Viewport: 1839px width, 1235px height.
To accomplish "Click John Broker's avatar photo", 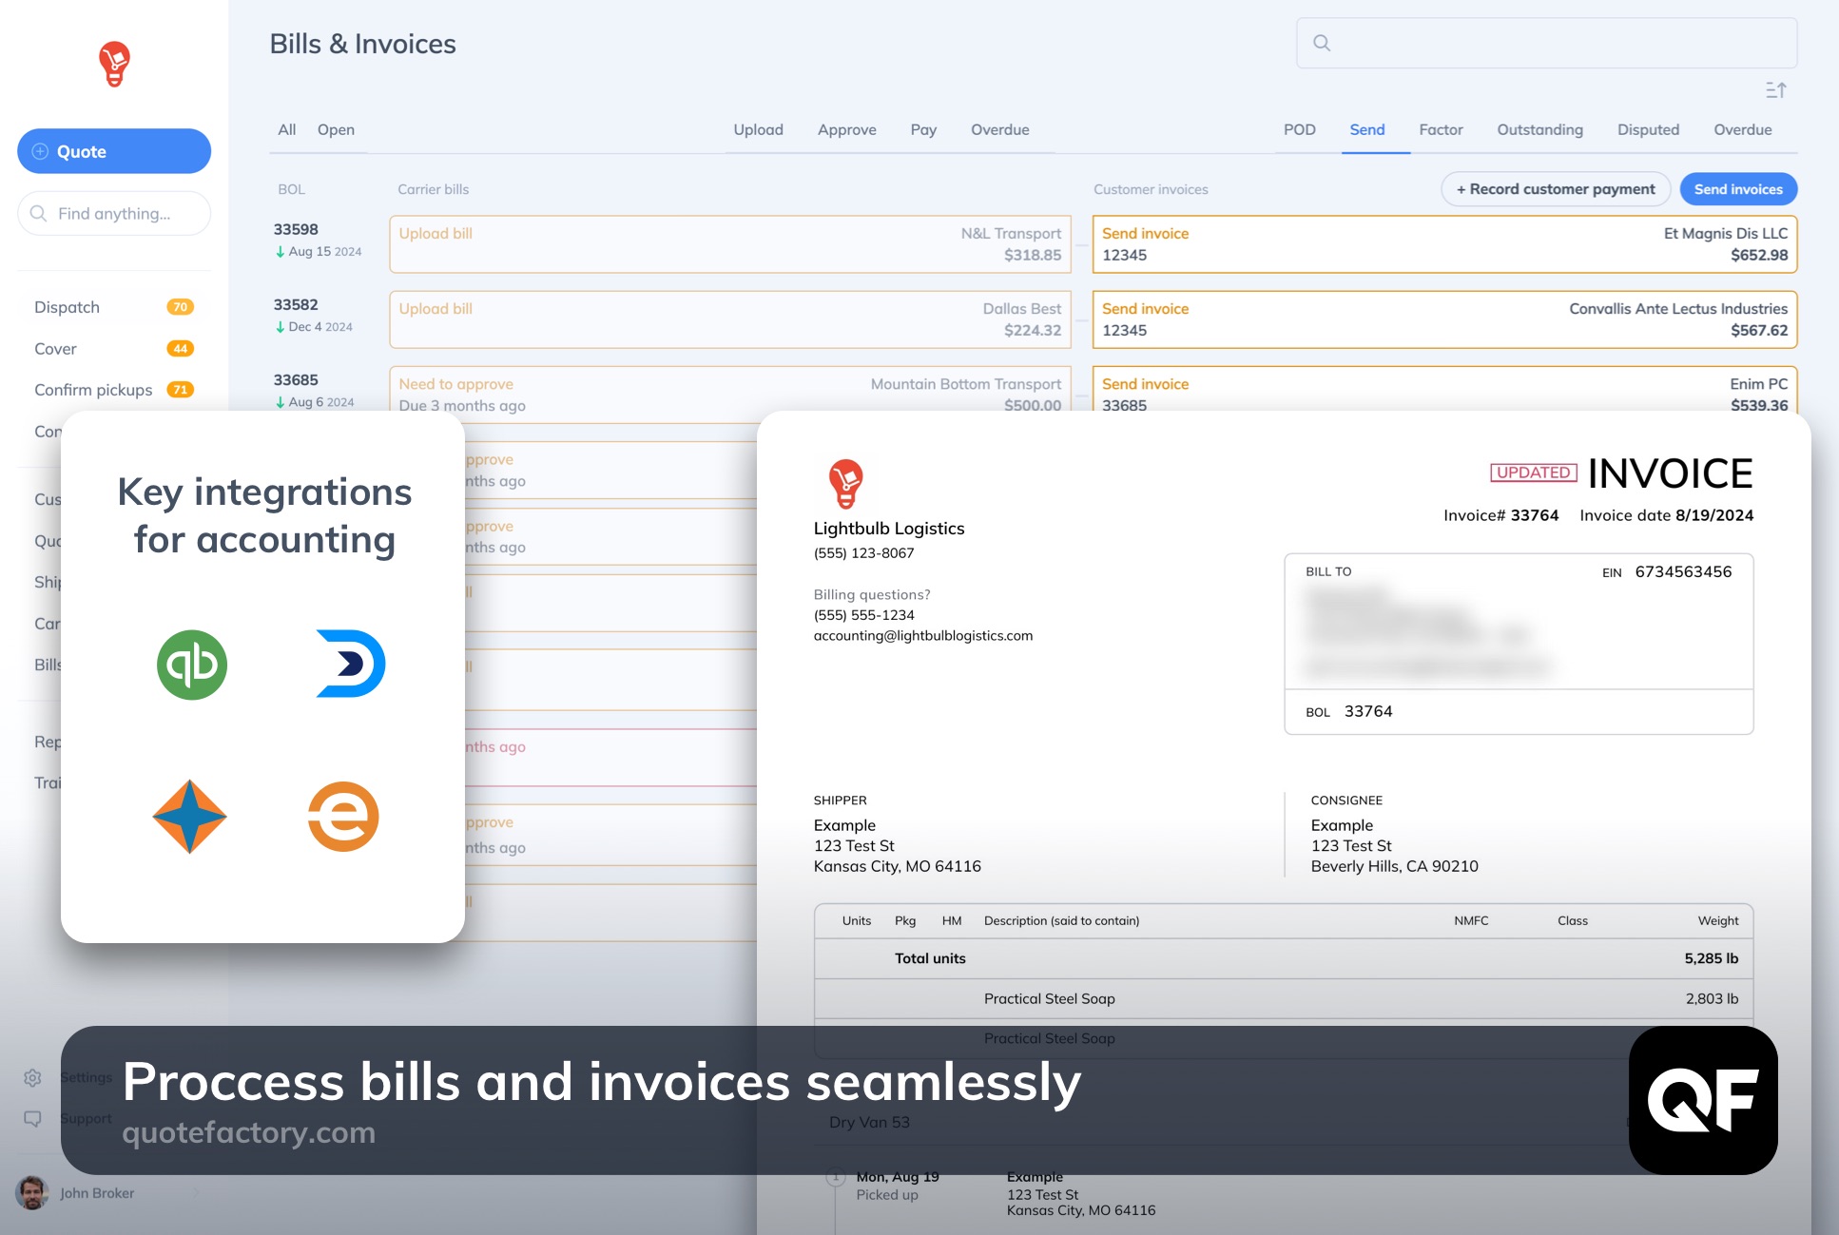I will pyautogui.click(x=32, y=1193).
